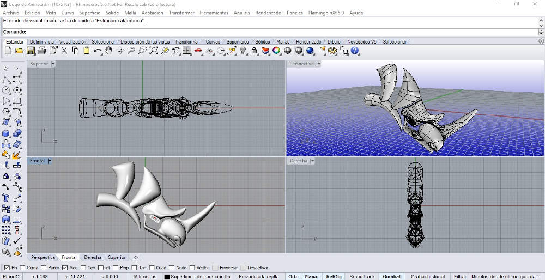Toggle the Fin osnap checkbox
The height and width of the screenshot is (280, 545).
tap(7, 268)
